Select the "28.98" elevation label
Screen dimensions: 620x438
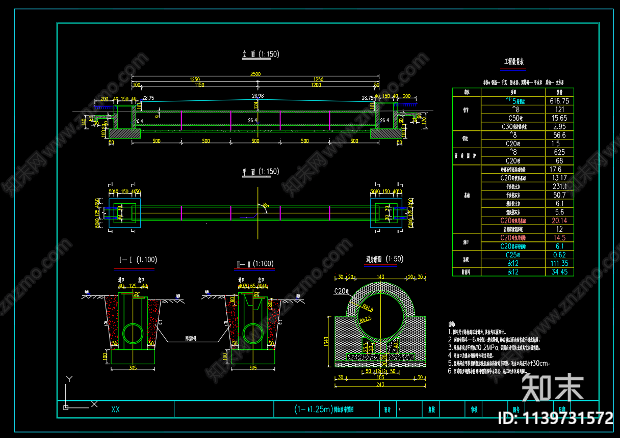tap(258, 96)
